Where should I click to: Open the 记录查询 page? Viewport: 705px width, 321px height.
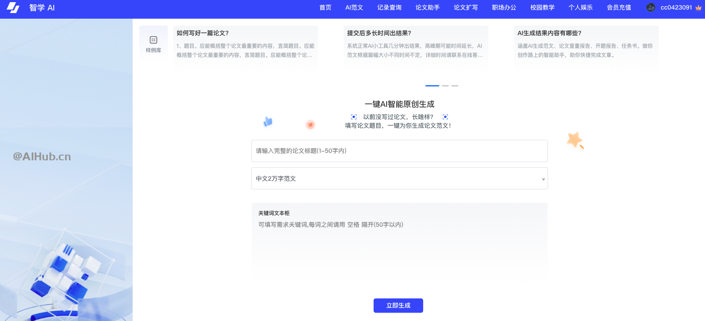(x=389, y=7)
